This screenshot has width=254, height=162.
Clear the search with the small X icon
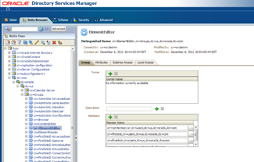[x=46, y=29]
